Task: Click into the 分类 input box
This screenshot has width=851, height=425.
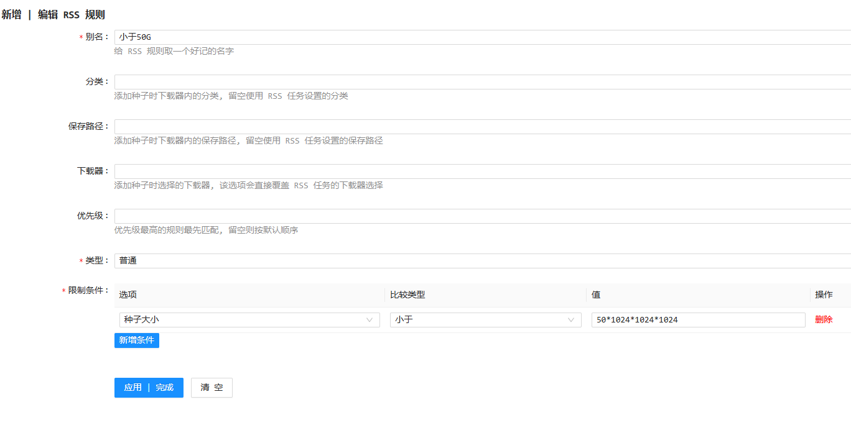Action: click(x=482, y=82)
